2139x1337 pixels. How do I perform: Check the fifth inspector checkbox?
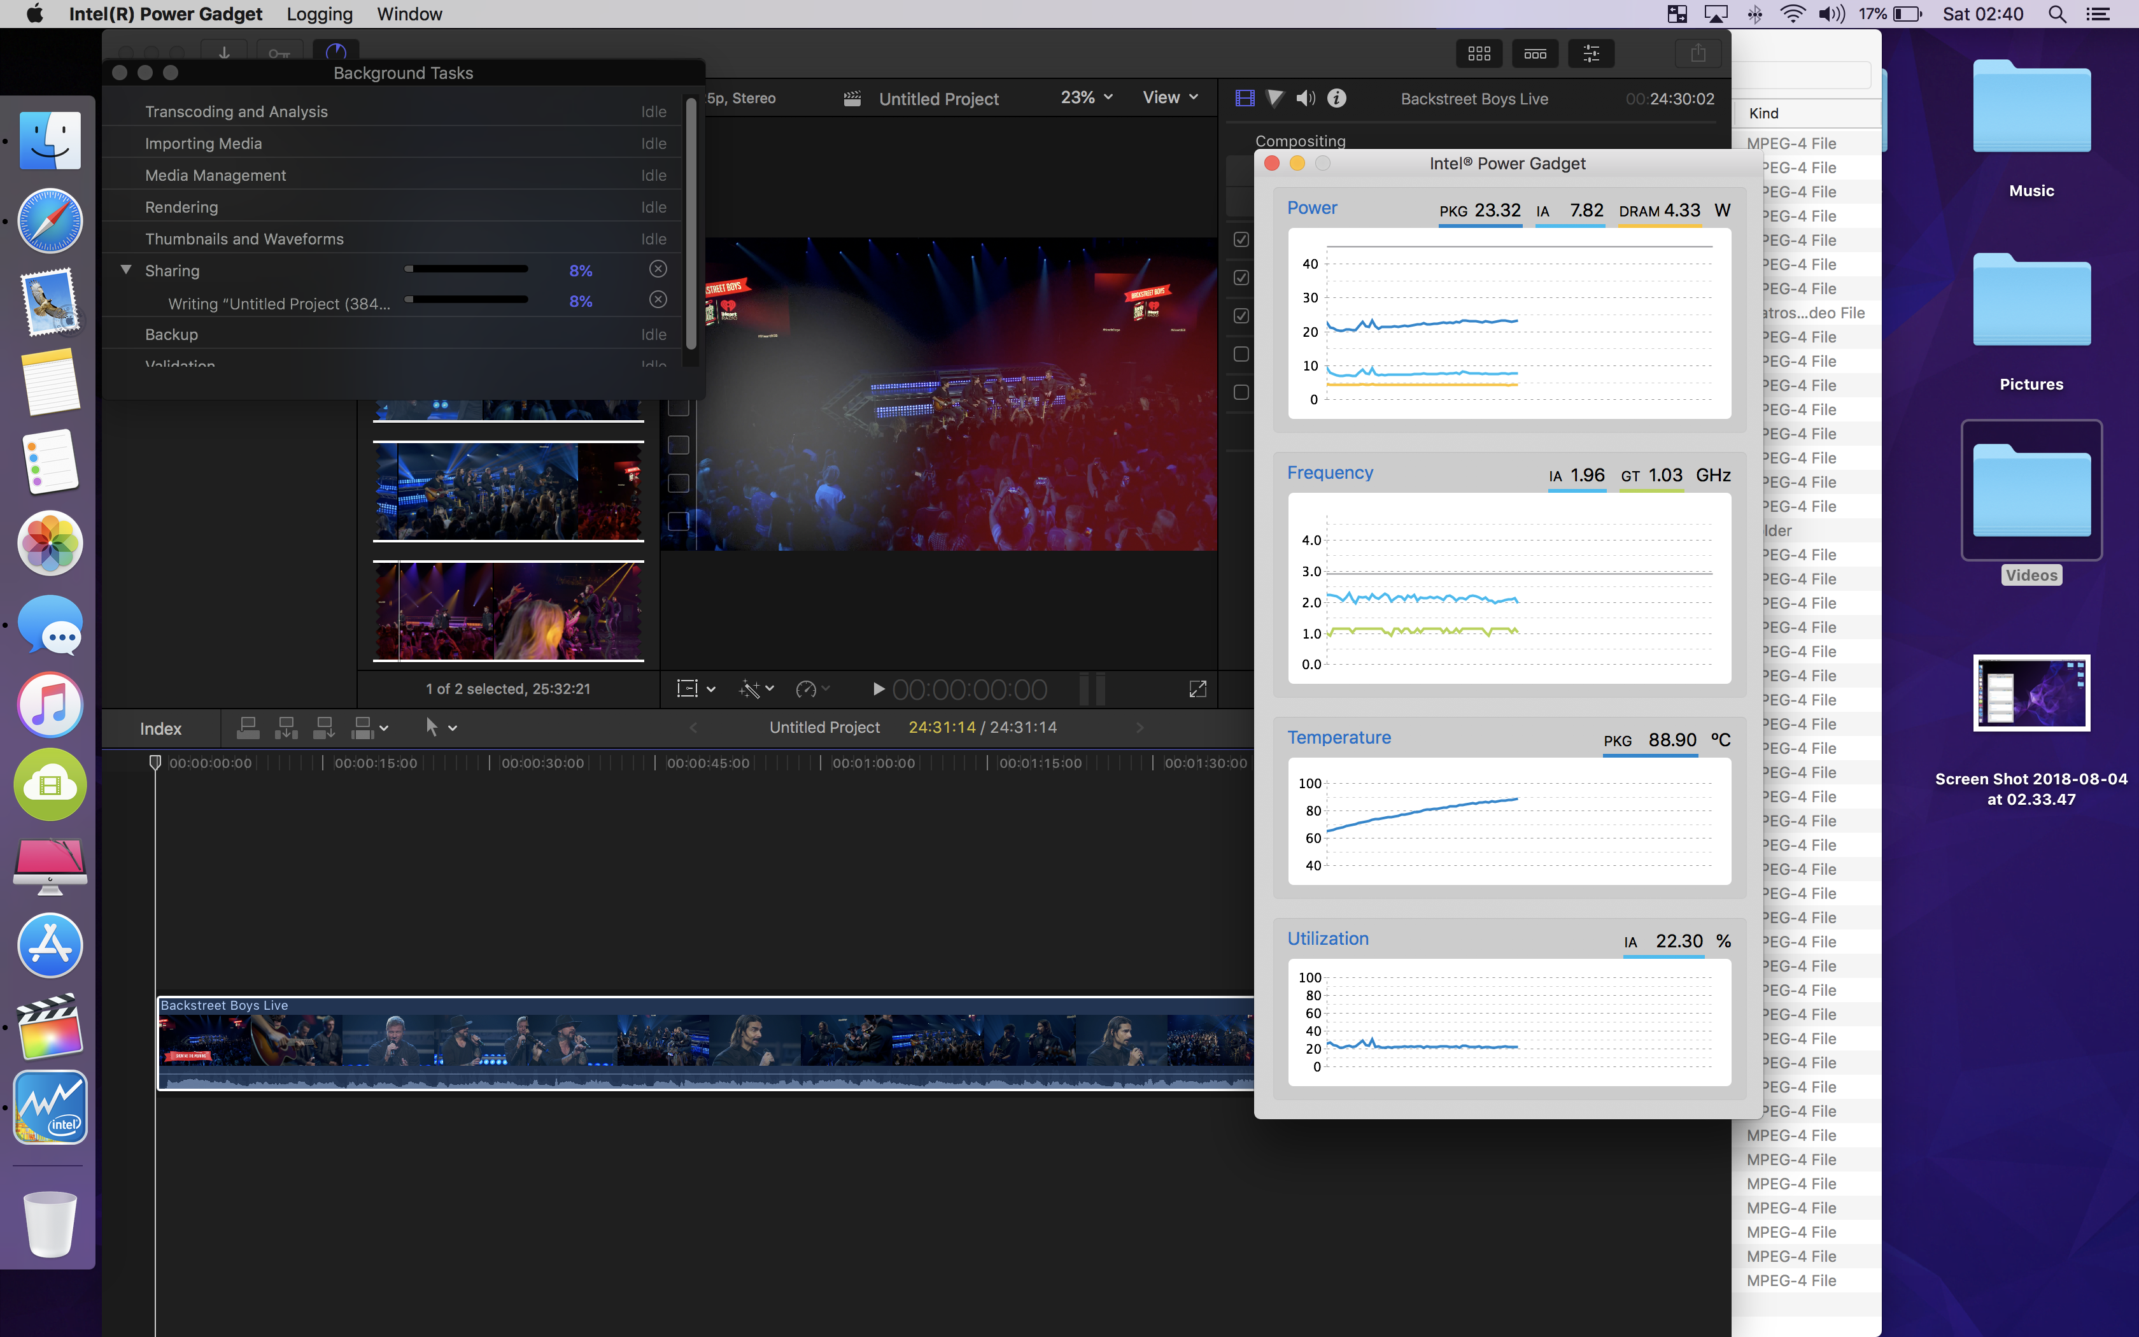[x=1241, y=392]
